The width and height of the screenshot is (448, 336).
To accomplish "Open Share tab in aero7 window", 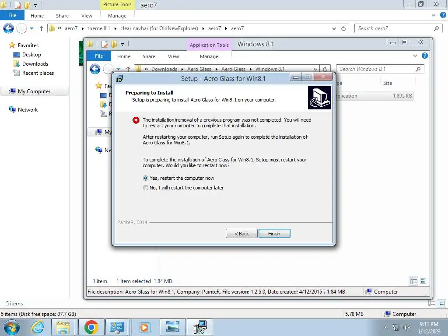I will click(x=62, y=16).
